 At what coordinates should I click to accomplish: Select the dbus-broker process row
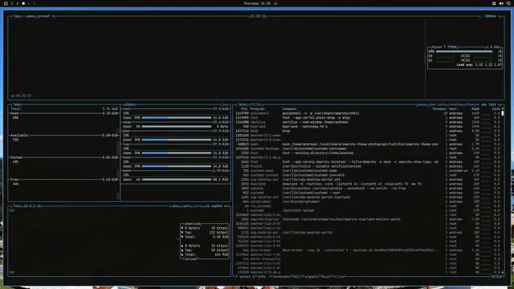(x=368, y=250)
